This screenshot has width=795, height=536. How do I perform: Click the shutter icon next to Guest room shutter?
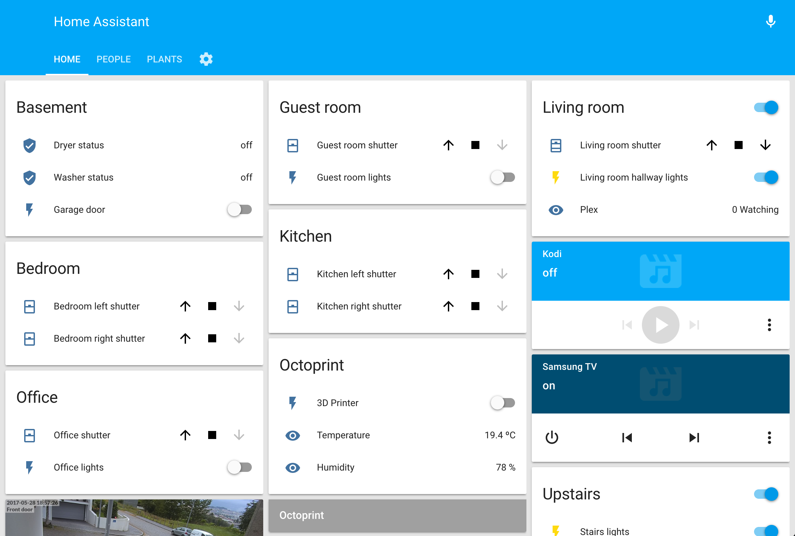[293, 145]
